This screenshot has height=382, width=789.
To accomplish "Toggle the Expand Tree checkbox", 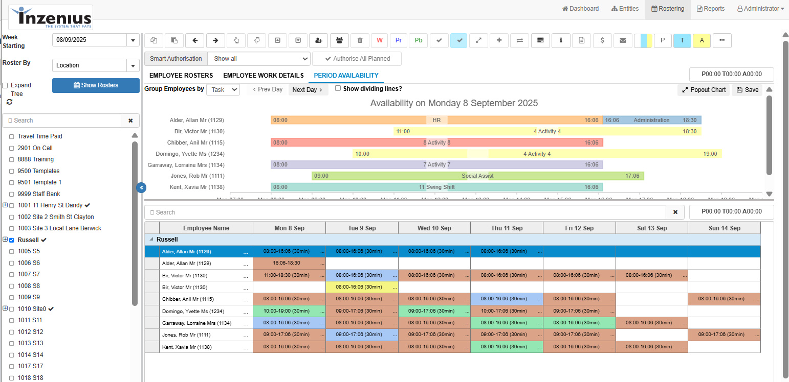I will [x=5, y=85].
